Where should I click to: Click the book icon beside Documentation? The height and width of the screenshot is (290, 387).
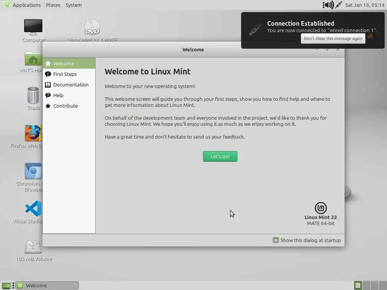pyautogui.click(x=48, y=85)
